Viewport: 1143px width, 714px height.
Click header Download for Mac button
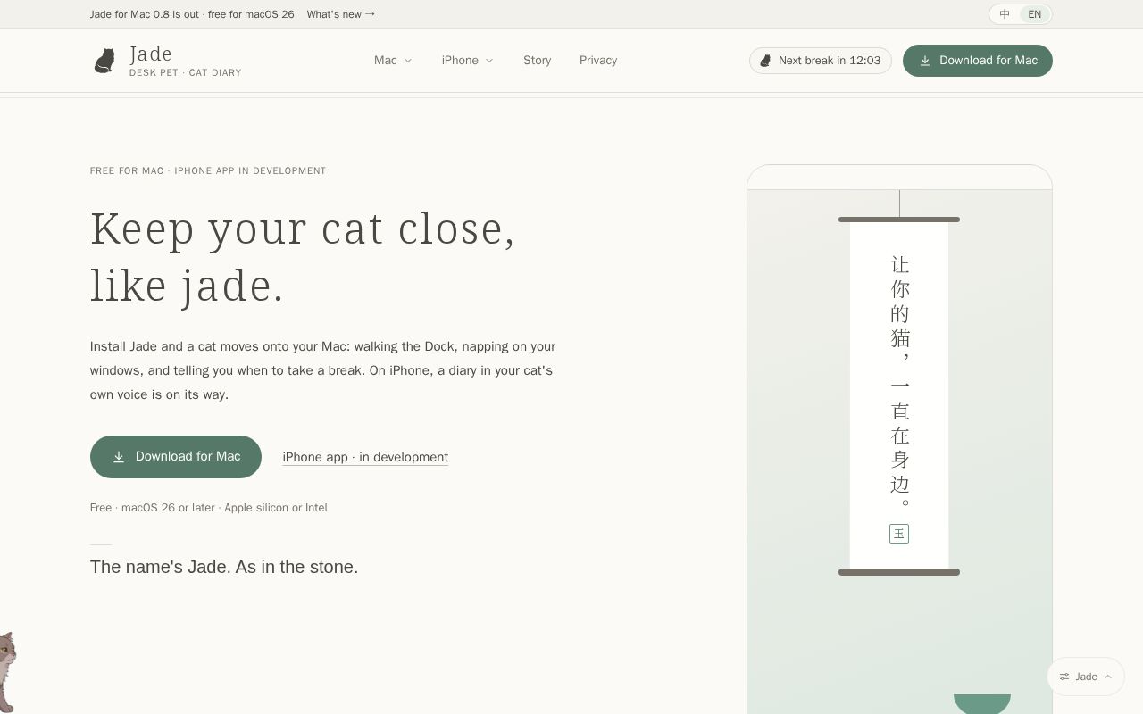[x=978, y=61]
